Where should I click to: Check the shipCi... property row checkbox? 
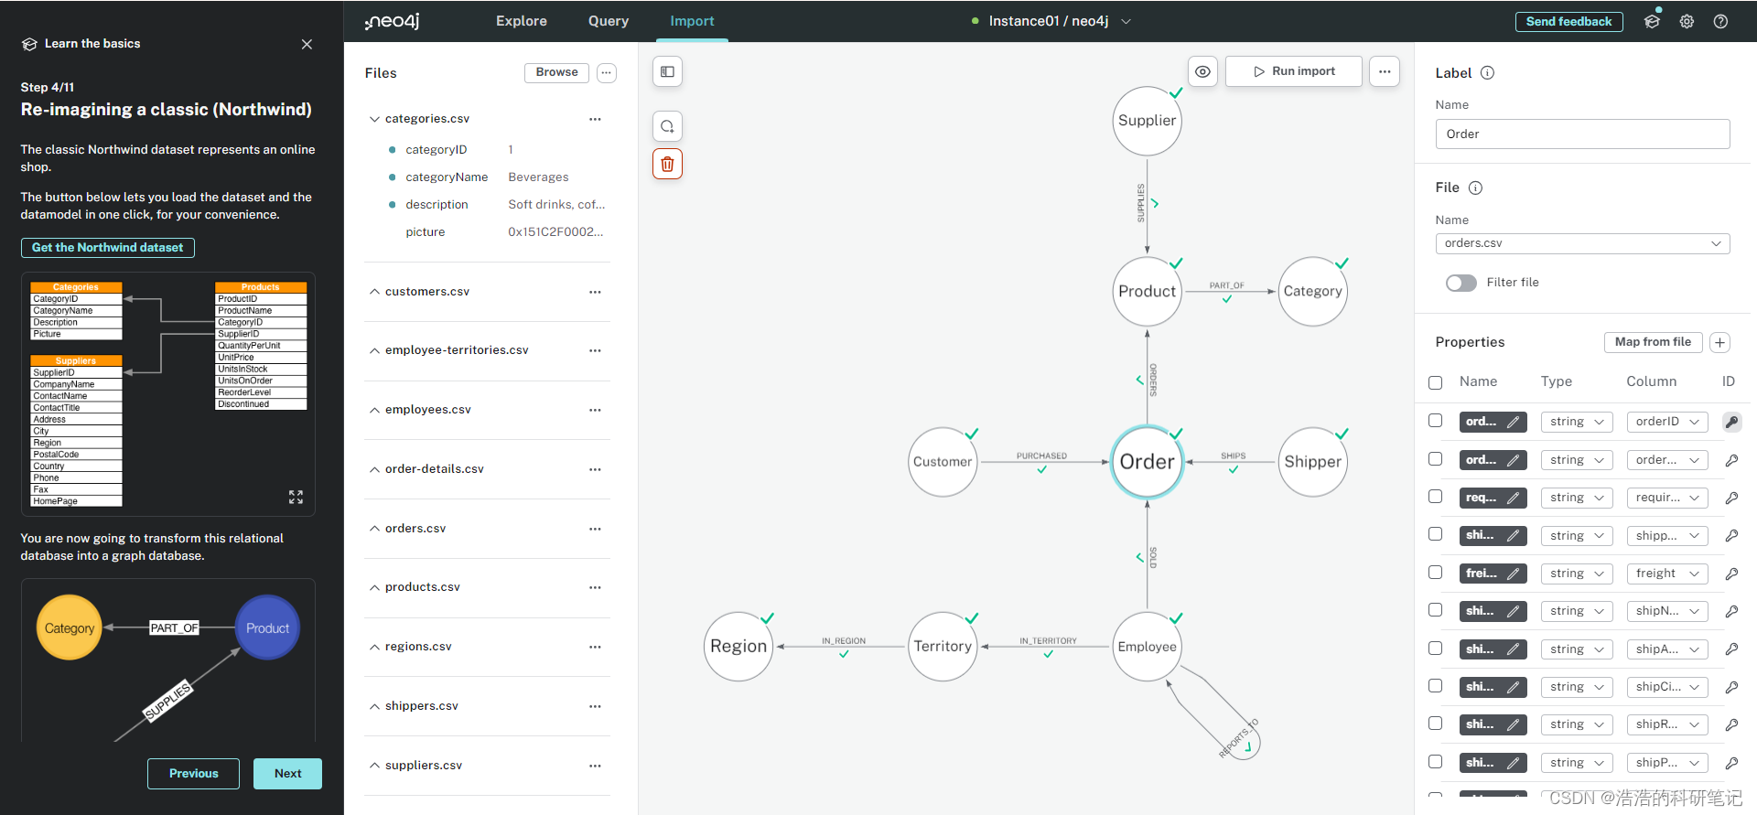pyautogui.click(x=1435, y=686)
